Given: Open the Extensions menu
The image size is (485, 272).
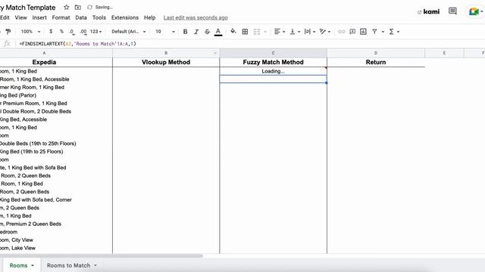Looking at the screenshot, I should [x=124, y=17].
